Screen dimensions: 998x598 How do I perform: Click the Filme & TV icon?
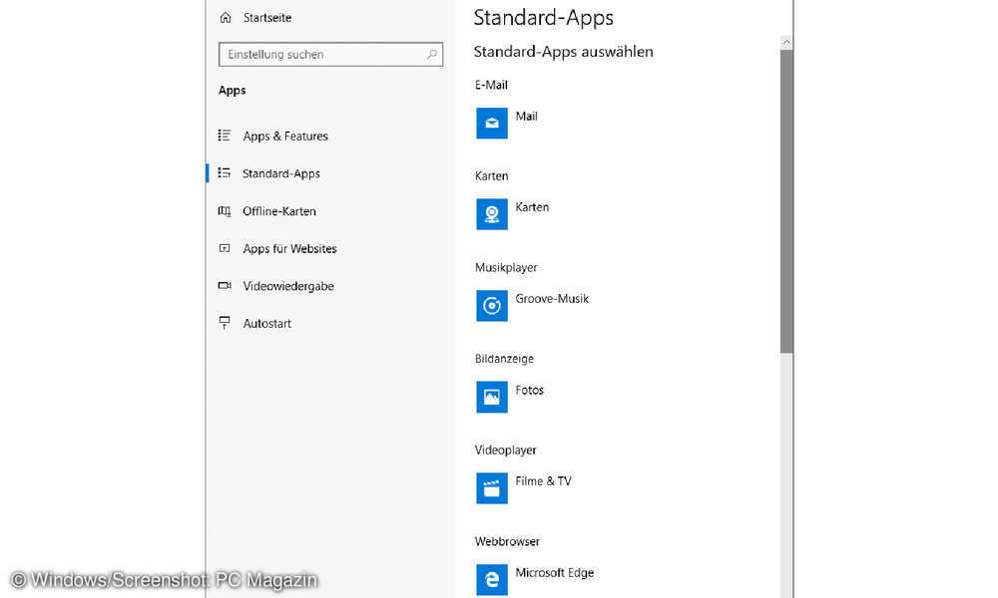coord(491,487)
